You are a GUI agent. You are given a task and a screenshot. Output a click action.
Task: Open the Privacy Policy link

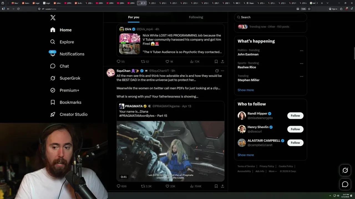click(267, 166)
